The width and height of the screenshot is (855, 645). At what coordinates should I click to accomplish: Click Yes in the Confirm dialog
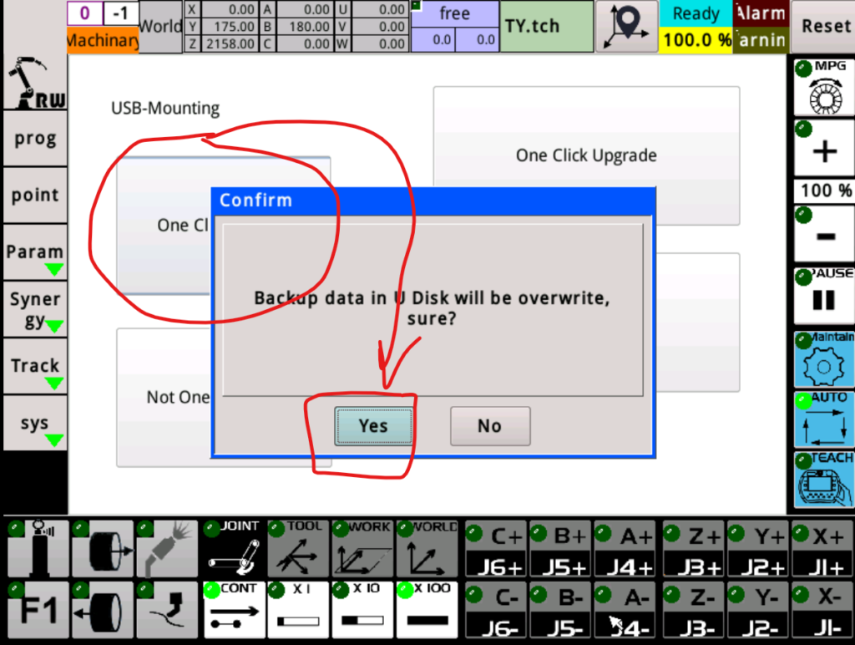(x=373, y=426)
